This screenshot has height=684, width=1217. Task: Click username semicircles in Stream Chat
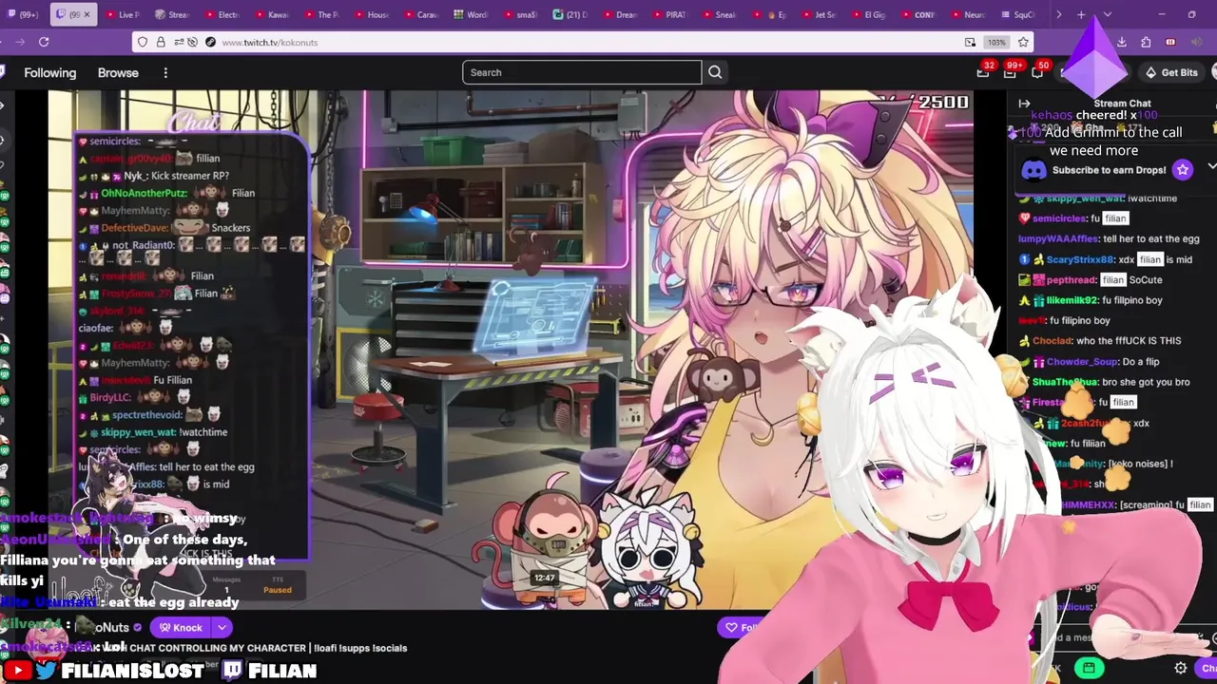pyautogui.click(x=1058, y=218)
